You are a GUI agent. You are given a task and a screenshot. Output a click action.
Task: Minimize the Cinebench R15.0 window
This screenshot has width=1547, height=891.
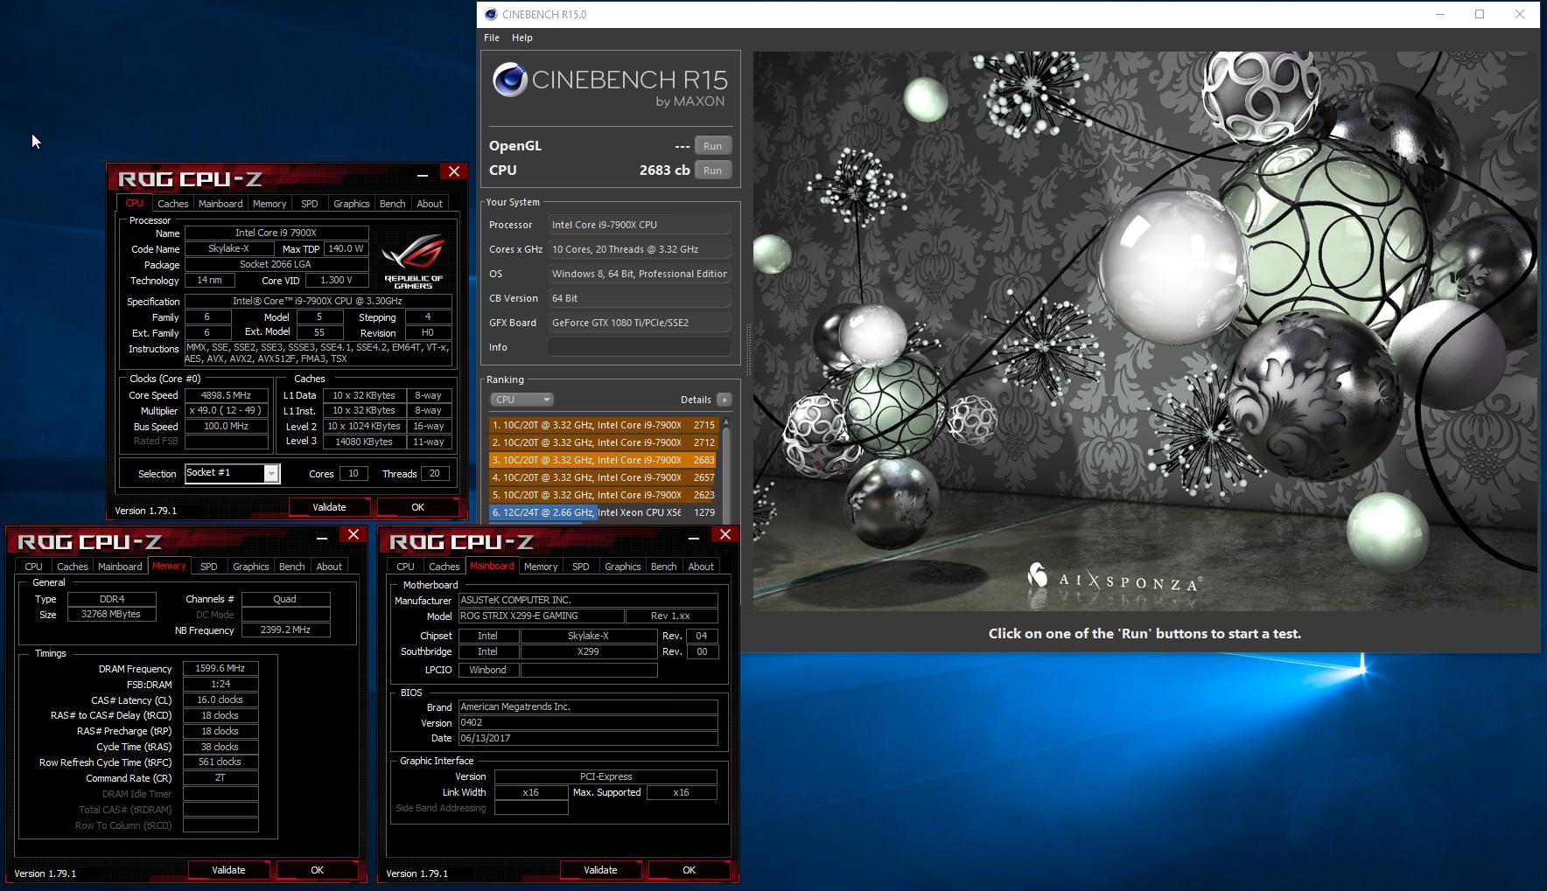[x=1440, y=14]
